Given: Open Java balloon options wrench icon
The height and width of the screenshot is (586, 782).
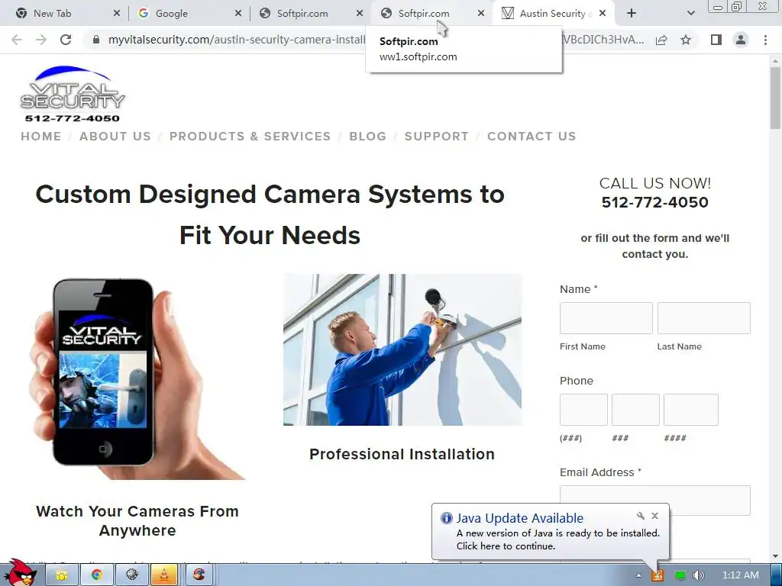Looking at the screenshot, I should tap(641, 516).
